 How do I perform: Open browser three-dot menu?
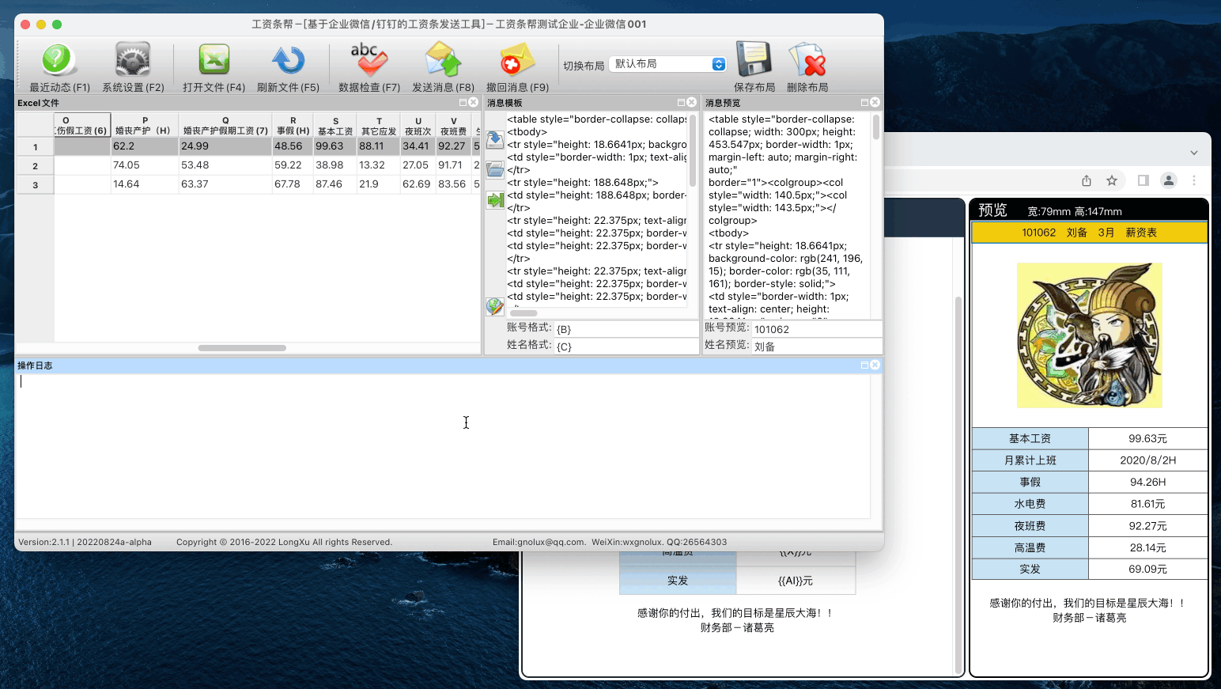tap(1194, 180)
